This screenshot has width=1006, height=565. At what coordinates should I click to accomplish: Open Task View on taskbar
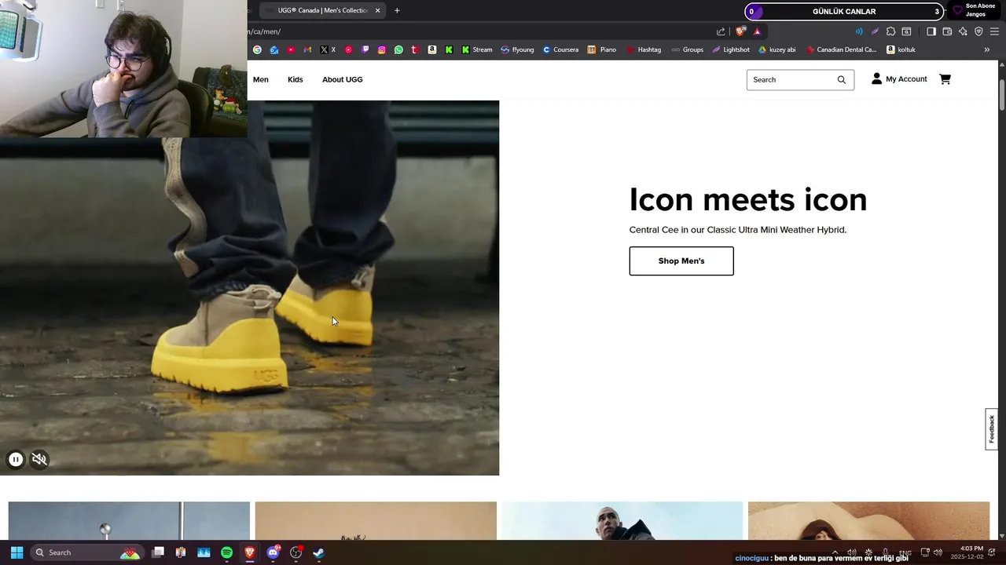tap(158, 552)
